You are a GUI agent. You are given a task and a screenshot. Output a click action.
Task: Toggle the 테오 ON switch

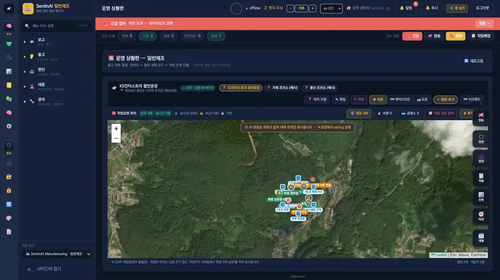359,113
